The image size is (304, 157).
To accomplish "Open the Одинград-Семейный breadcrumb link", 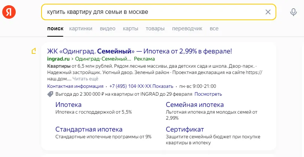I will tap(103, 59).
